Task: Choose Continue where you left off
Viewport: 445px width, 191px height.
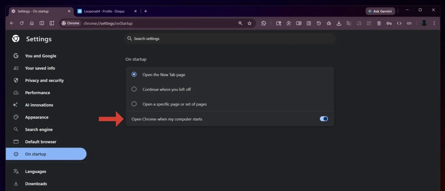Action: click(x=134, y=89)
